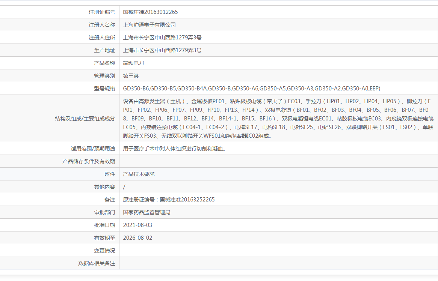Select the address value in 注册人住所 row

pyautogui.click(x=162, y=38)
